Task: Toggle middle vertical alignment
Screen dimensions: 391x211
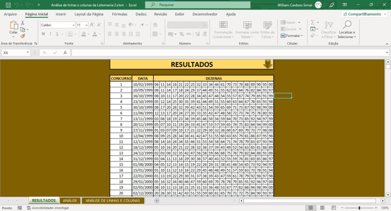Action: pos(117,25)
